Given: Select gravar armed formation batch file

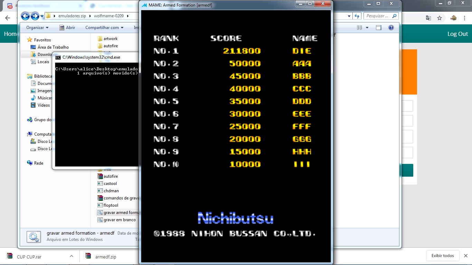Looking at the screenshot, I should [118, 213].
